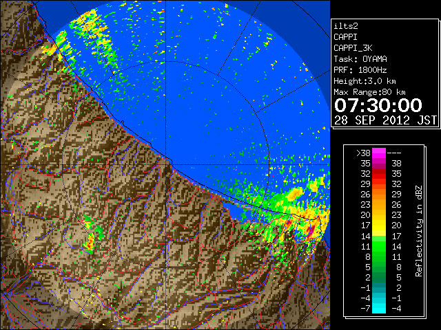This screenshot has height=330, width=441.
Task: Pick the cyan -7 to -4 dBZ legend band
Action: point(379,308)
